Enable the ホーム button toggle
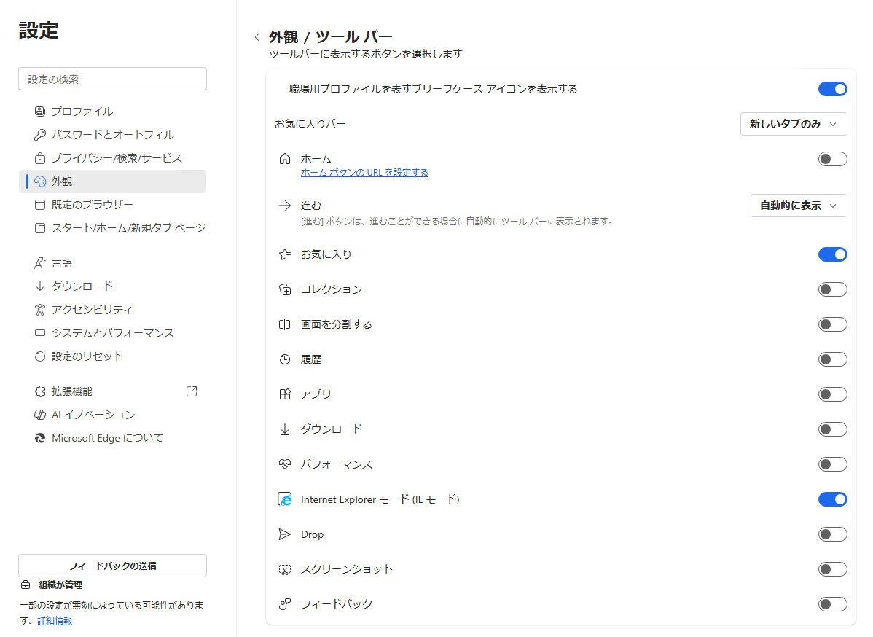Screen dimensions: 873x637 tap(832, 159)
